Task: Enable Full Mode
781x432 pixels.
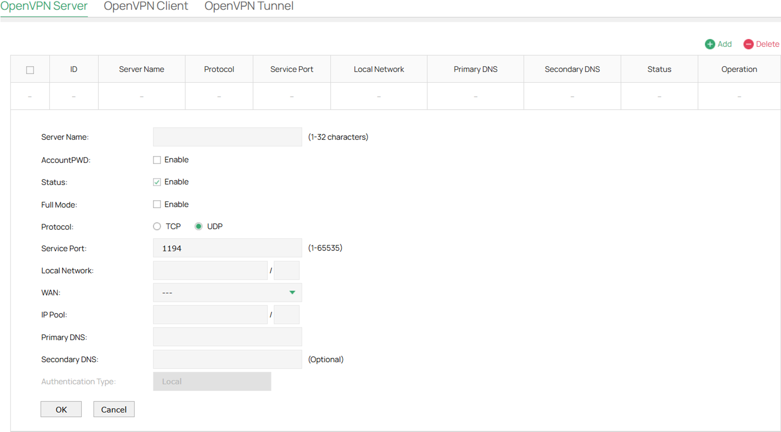Action: [x=157, y=204]
